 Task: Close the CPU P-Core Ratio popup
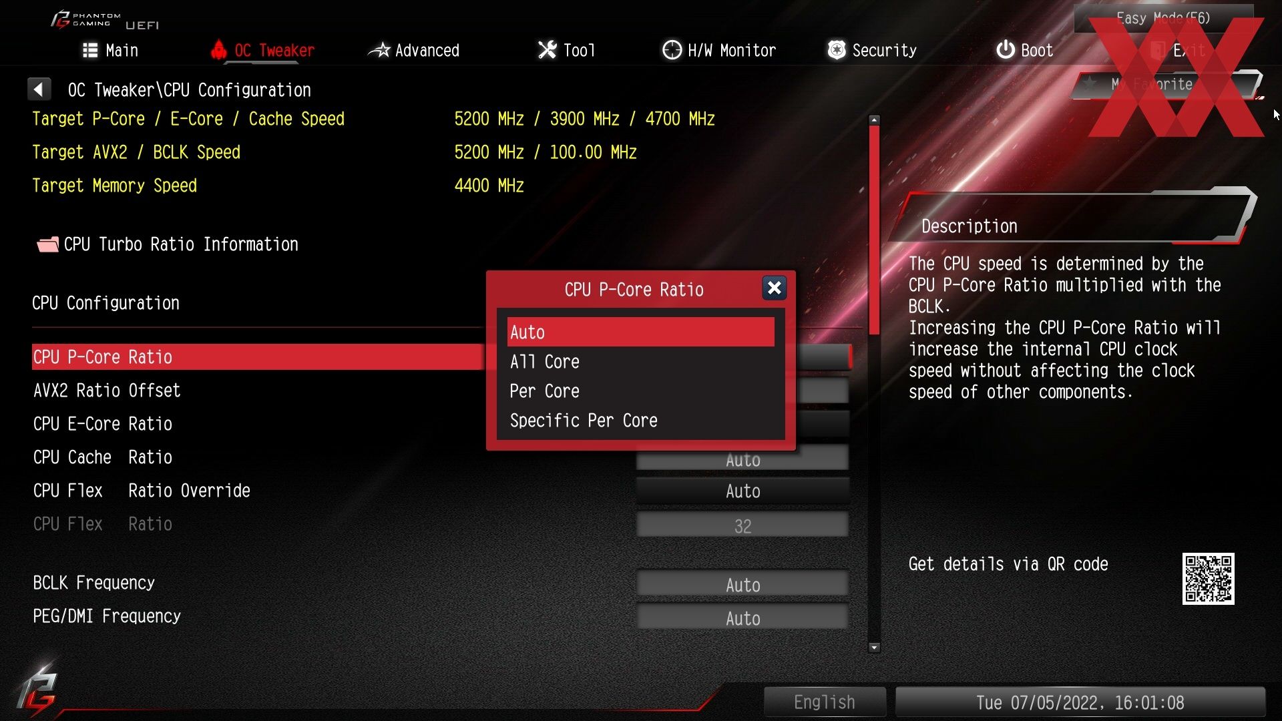click(774, 288)
